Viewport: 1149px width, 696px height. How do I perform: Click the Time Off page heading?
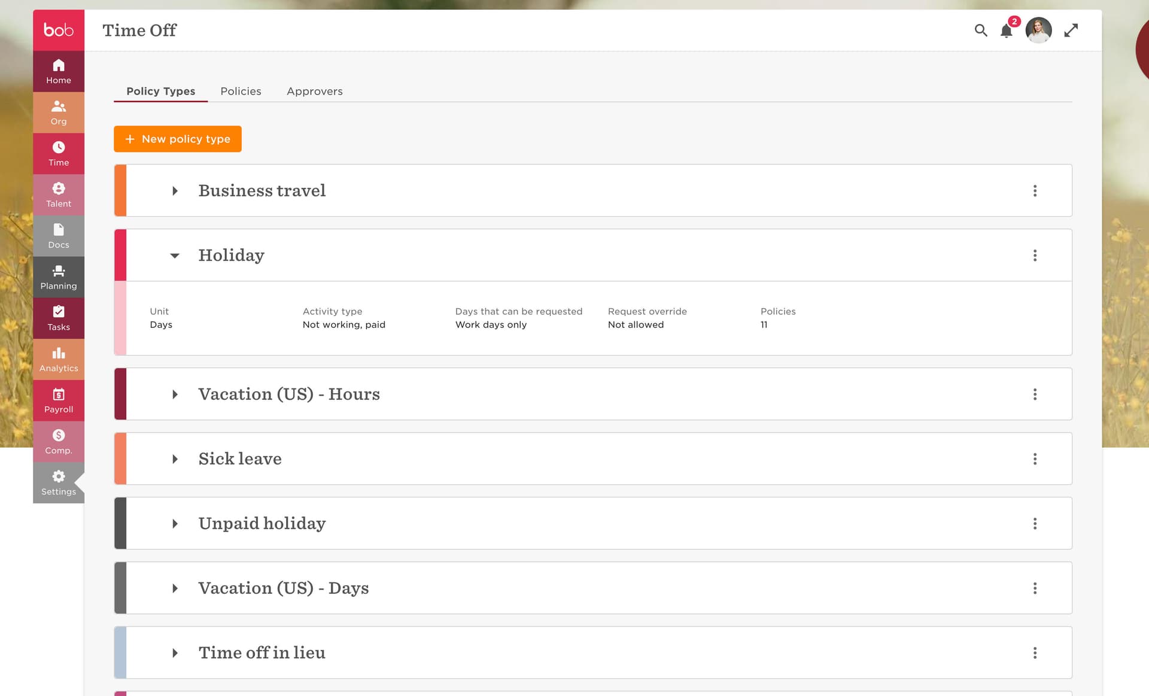click(x=139, y=30)
